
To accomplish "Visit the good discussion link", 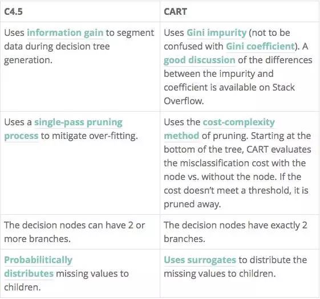I will coord(200,60).
